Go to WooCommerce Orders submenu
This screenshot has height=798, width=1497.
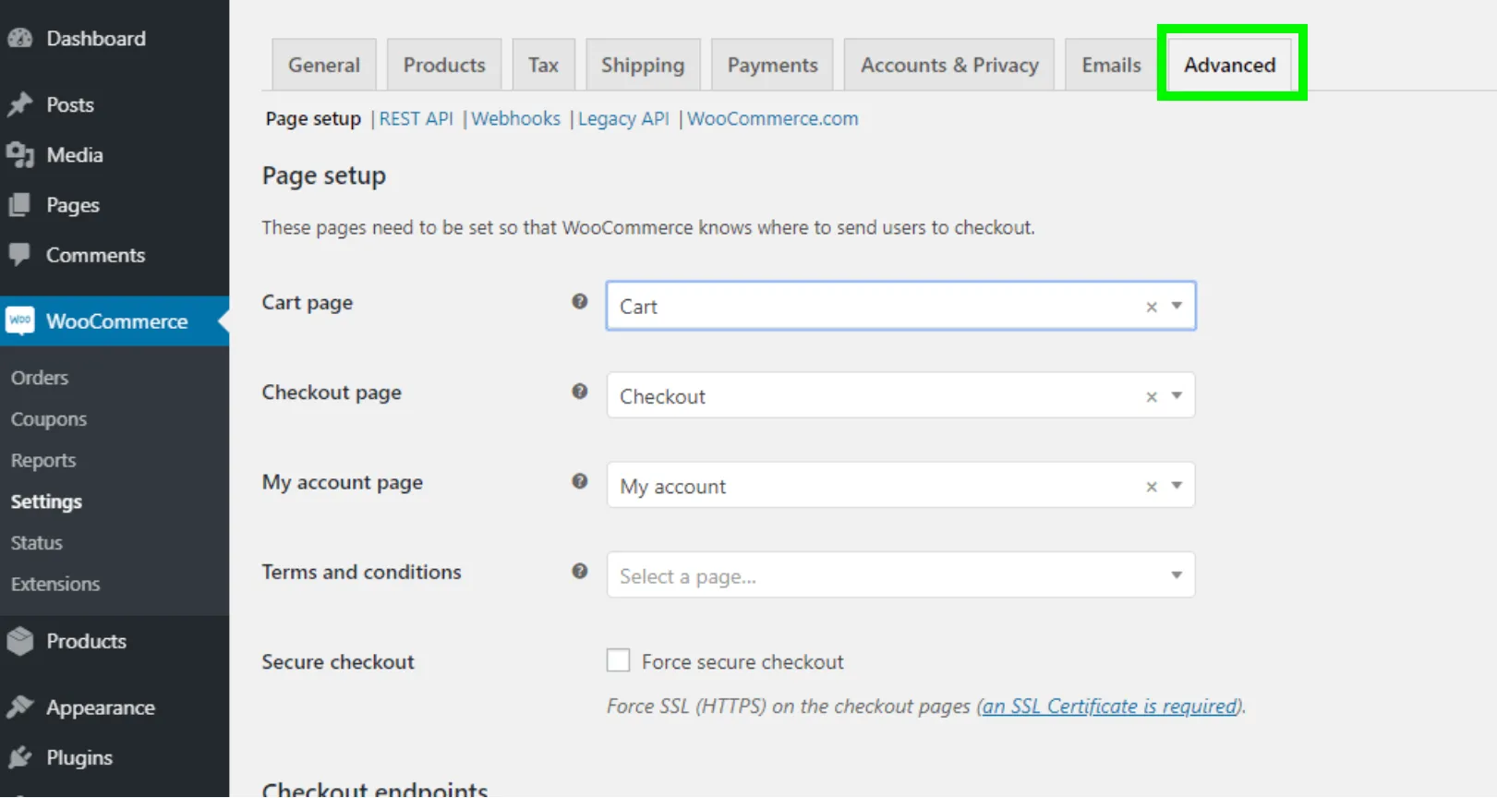(40, 377)
